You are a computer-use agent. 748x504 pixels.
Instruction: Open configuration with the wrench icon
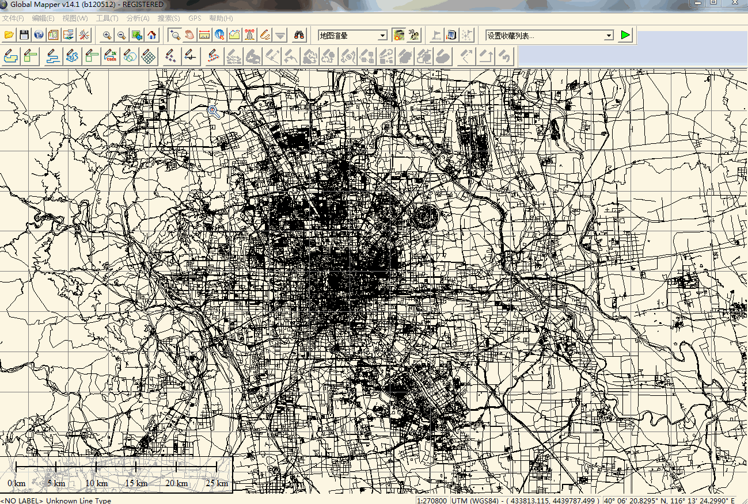84,35
